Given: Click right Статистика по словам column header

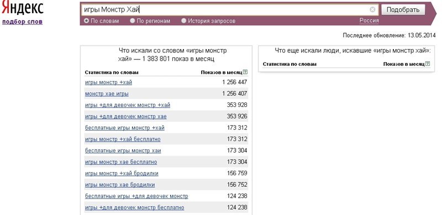Looking at the screenshot, I should (x=290, y=64).
